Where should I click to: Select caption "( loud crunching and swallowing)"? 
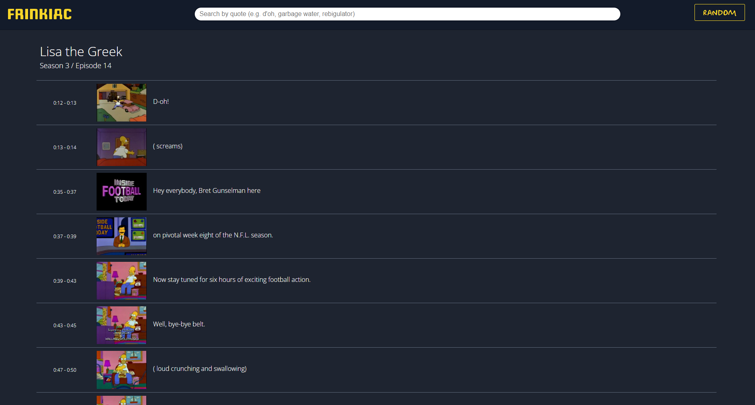pos(200,369)
